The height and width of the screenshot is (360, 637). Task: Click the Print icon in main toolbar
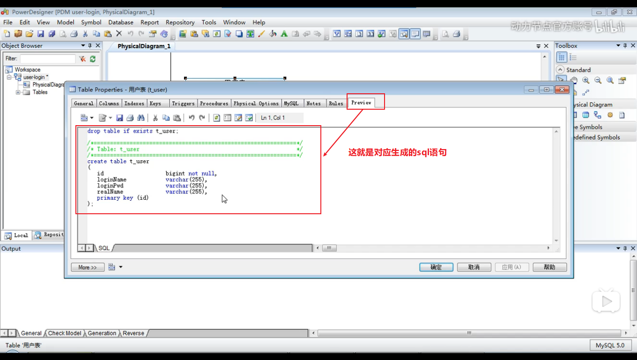(x=74, y=34)
